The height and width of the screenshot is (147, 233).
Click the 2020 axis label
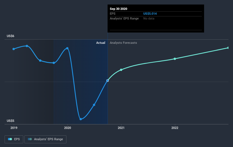(68, 128)
